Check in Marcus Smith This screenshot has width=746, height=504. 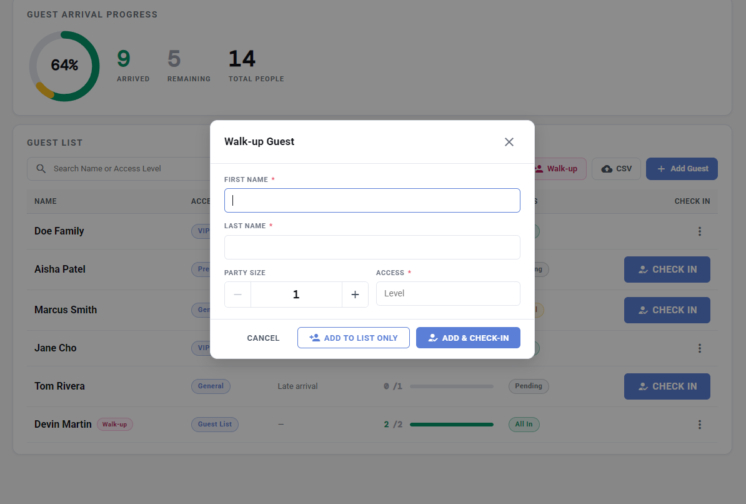[x=667, y=310]
